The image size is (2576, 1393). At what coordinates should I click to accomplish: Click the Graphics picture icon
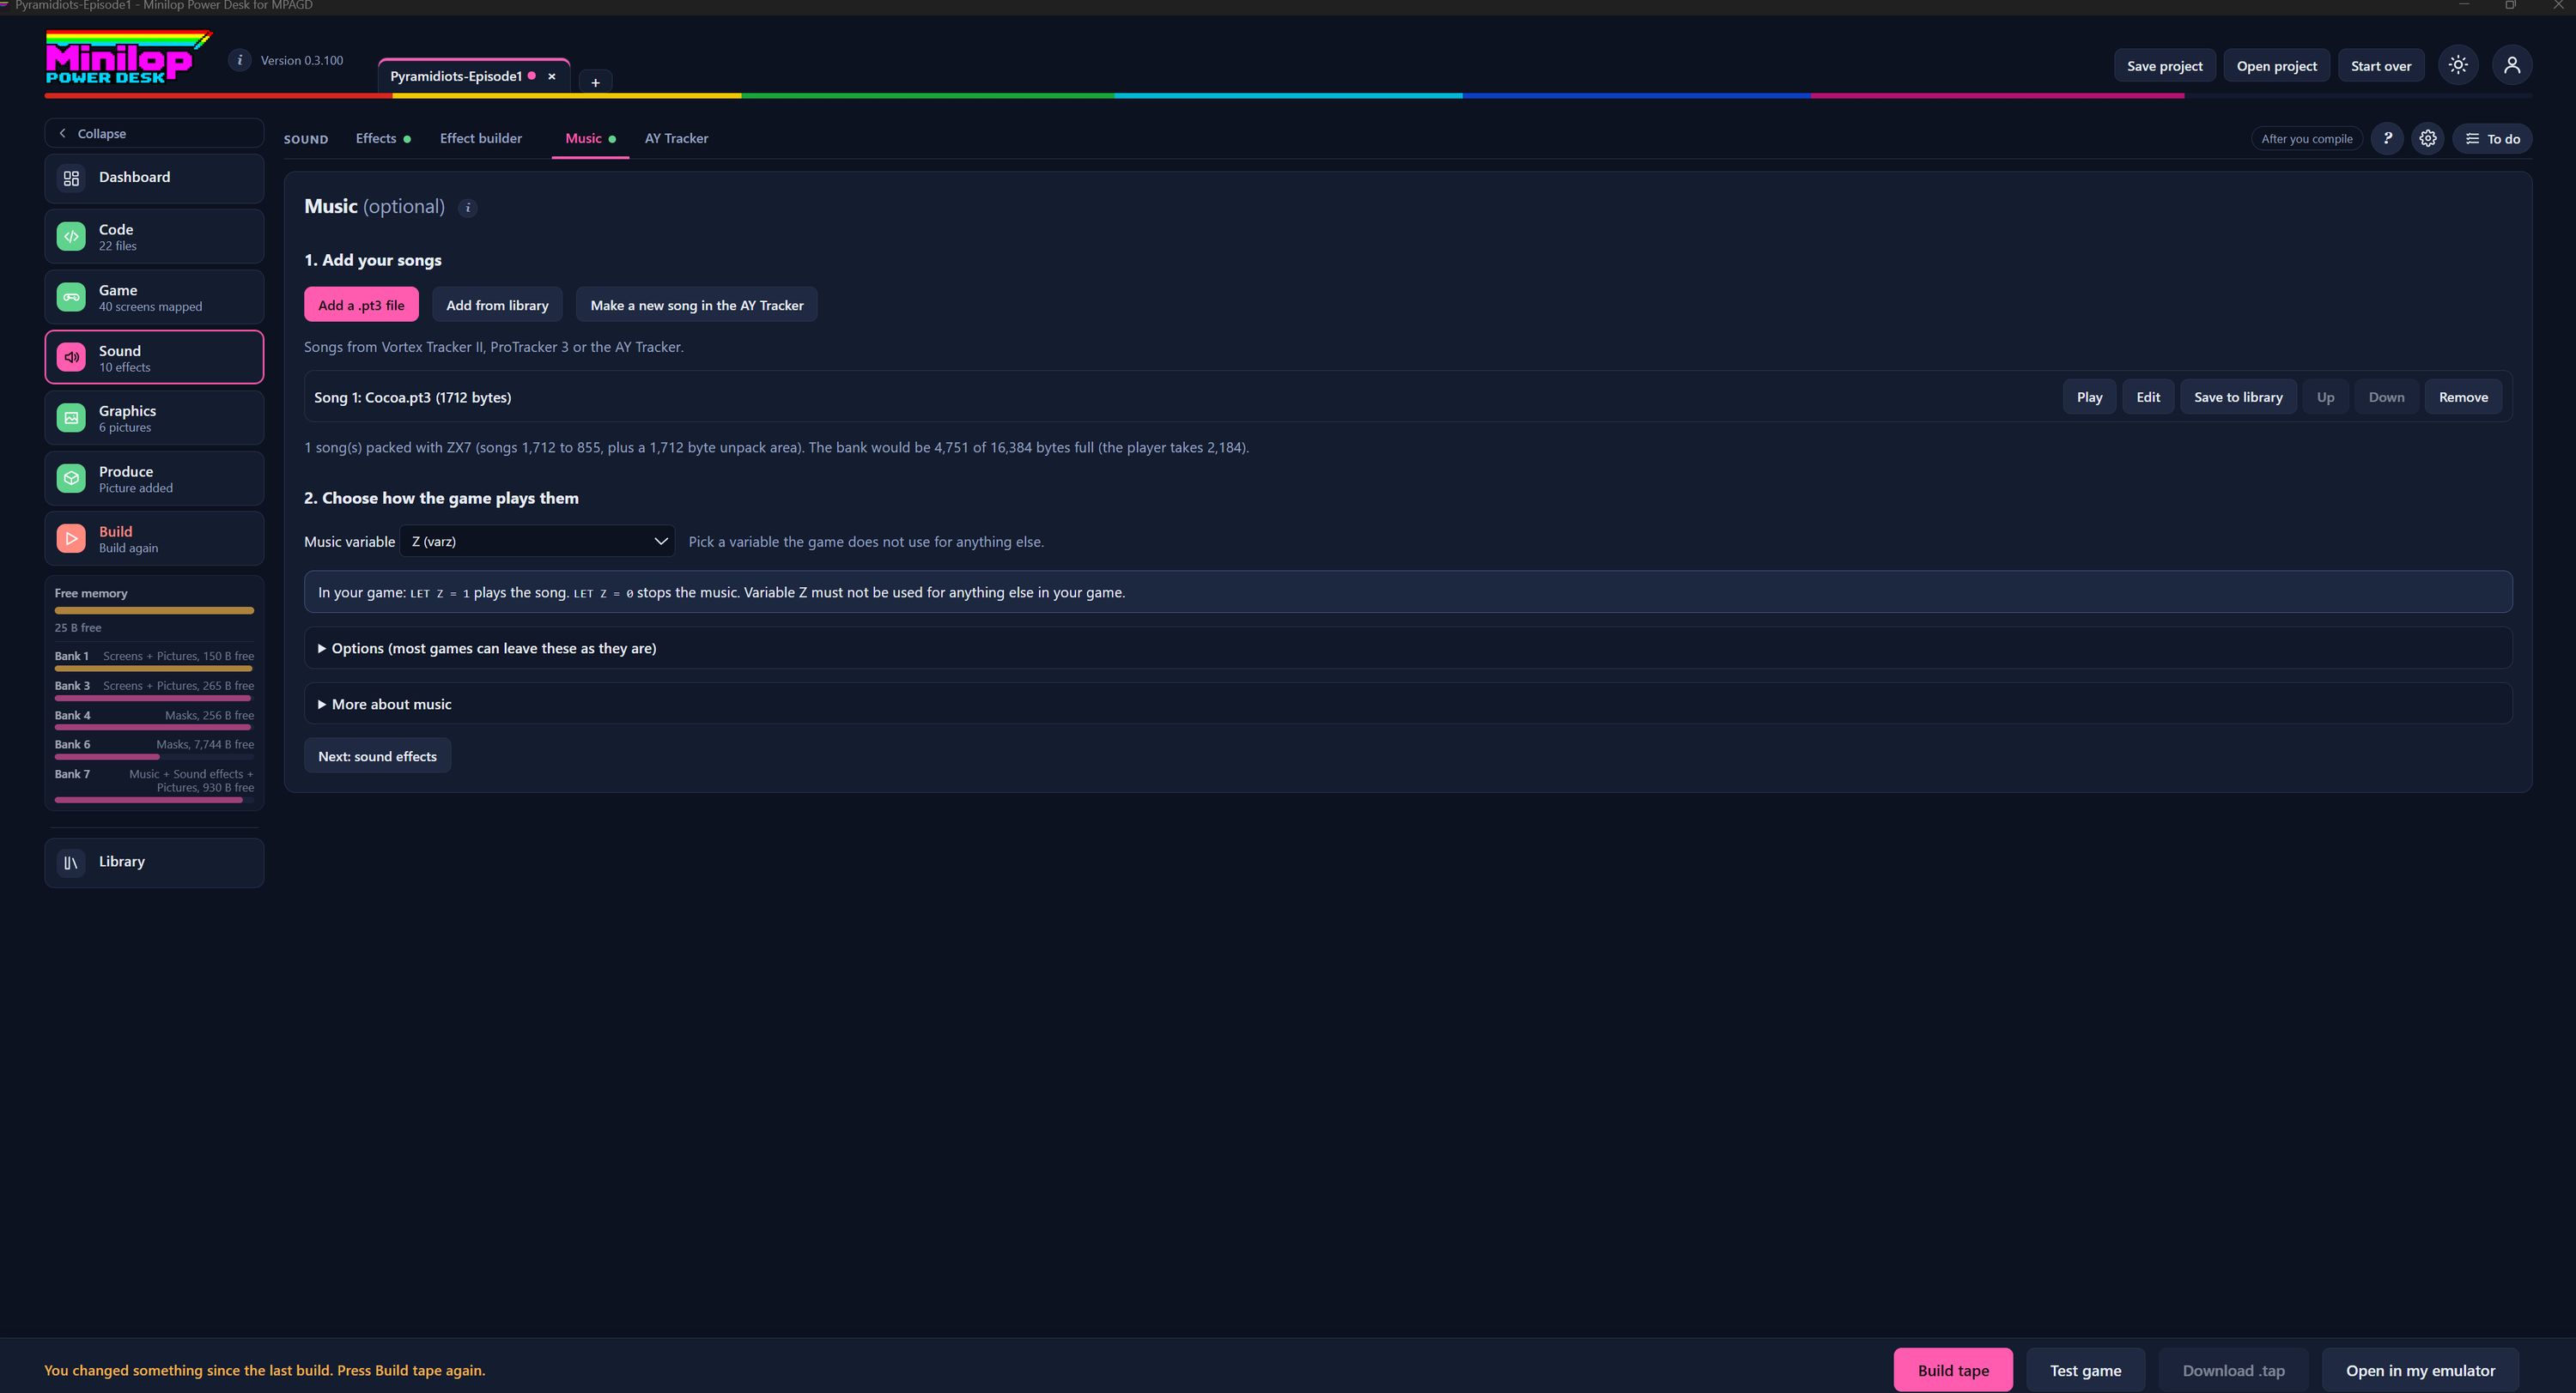71,418
